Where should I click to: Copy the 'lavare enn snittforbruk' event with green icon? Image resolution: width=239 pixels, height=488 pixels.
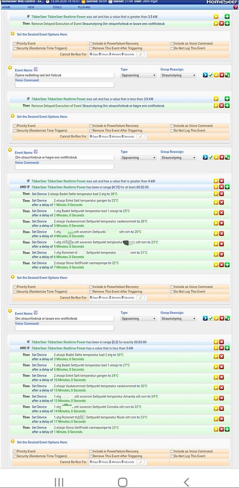click(227, 319)
